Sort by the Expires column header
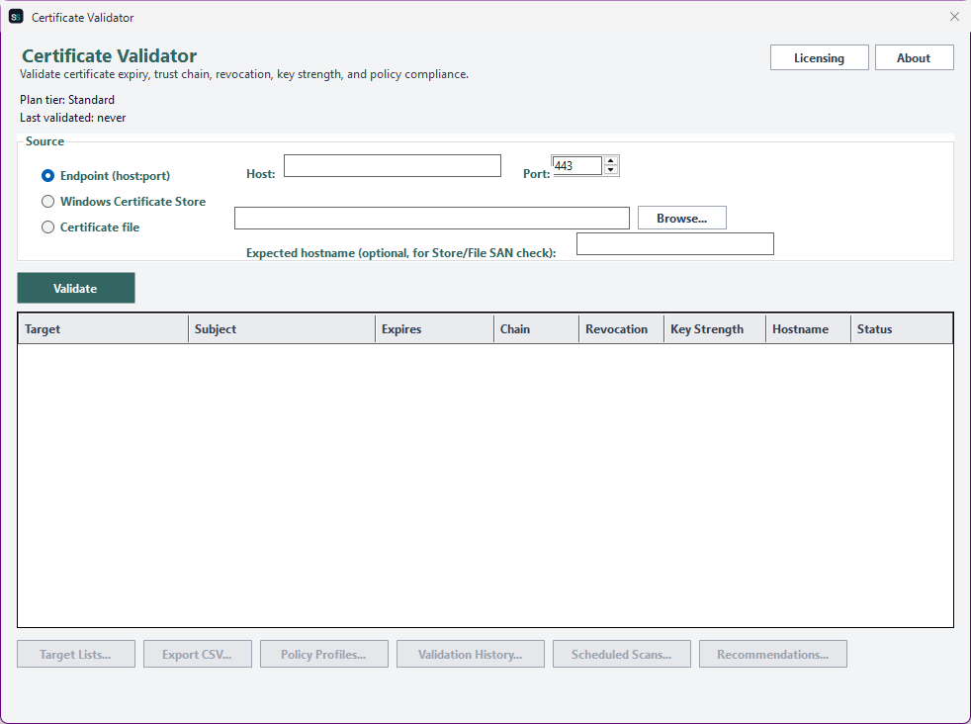 pos(435,328)
